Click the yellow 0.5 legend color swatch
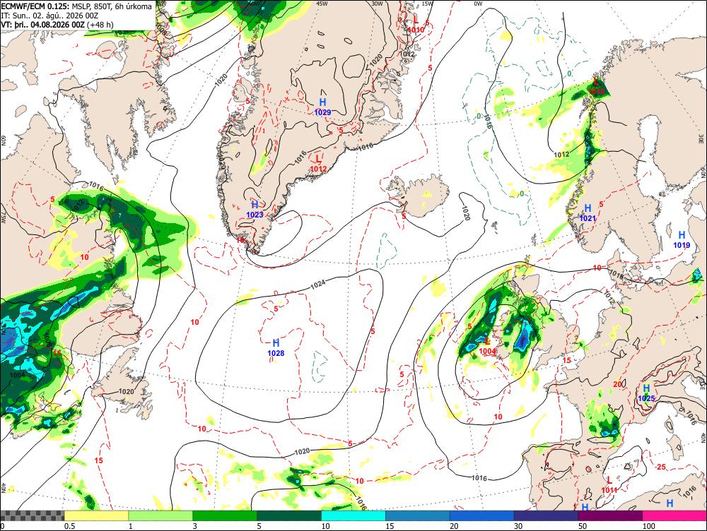 [96, 515]
